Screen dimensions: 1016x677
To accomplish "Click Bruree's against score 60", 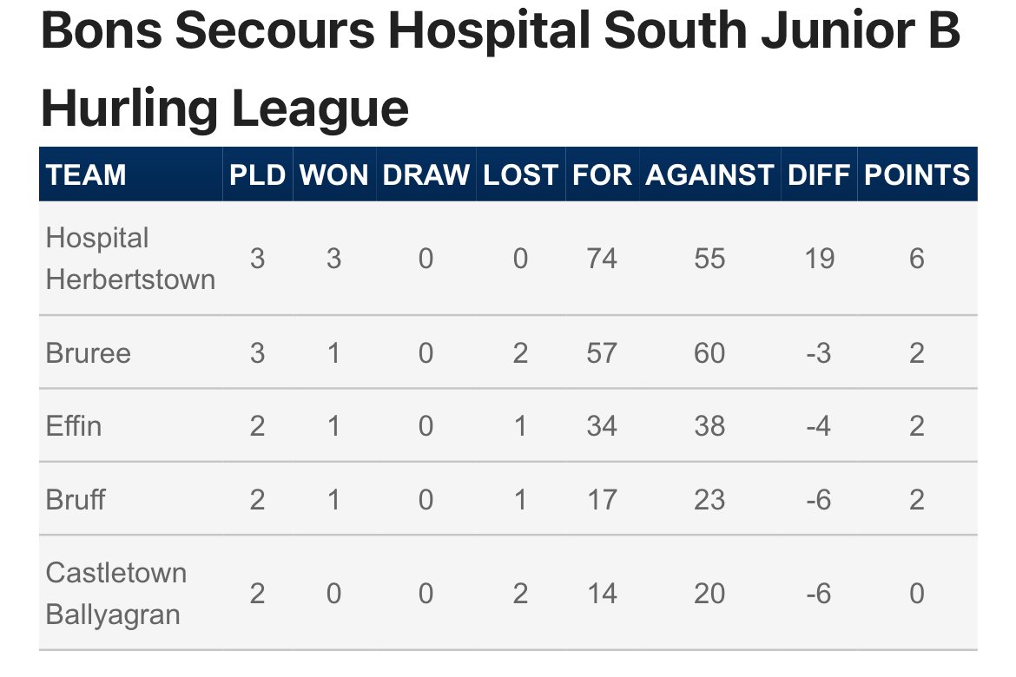I will (709, 353).
